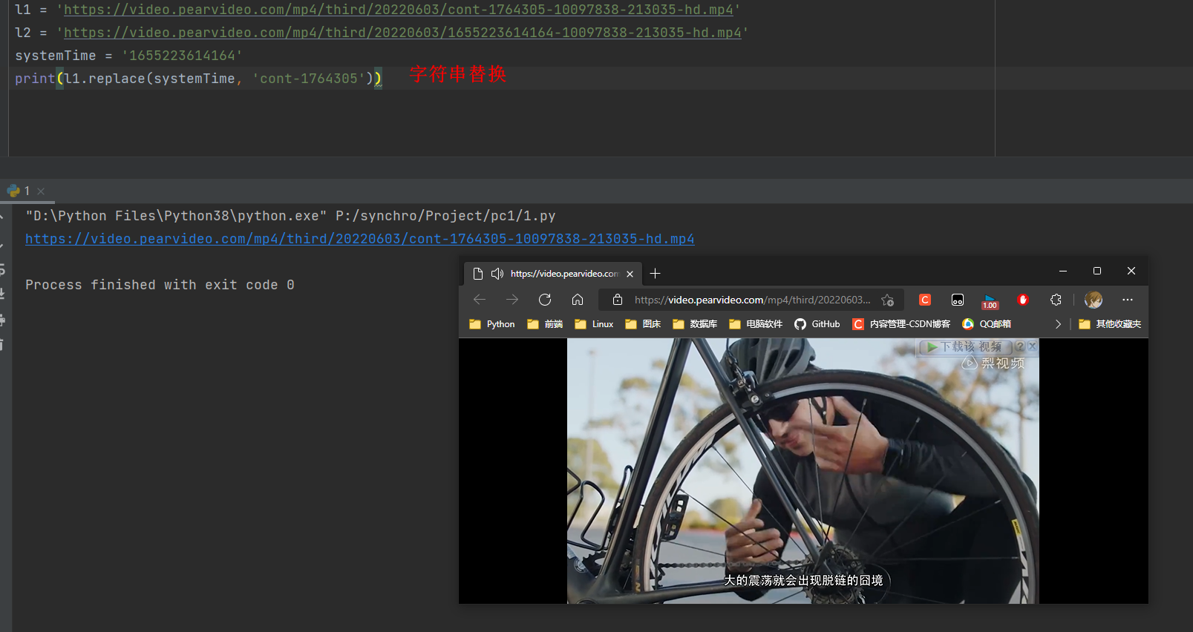Open video speed 1.00 extension

pos(990,300)
